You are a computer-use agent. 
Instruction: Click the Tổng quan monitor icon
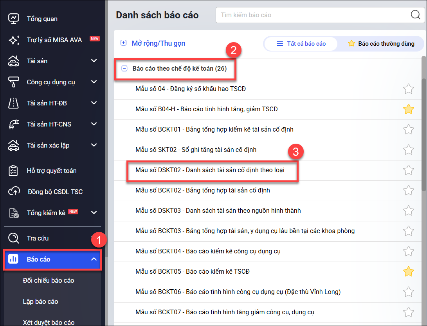pyautogui.click(x=14, y=19)
